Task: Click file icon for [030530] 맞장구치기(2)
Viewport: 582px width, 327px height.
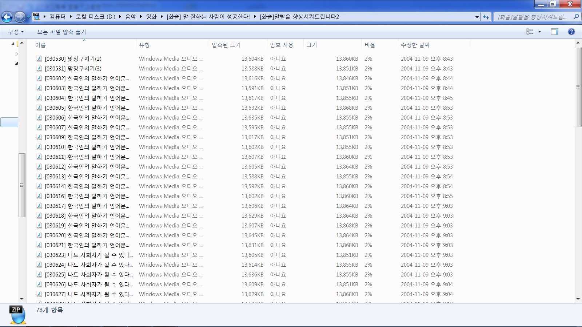Action: click(x=39, y=59)
